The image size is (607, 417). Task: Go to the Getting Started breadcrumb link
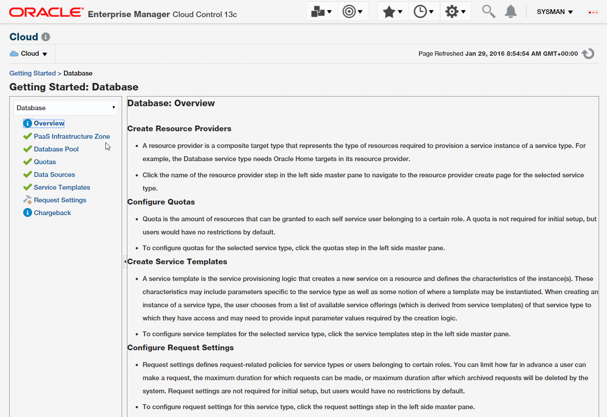pyautogui.click(x=33, y=73)
